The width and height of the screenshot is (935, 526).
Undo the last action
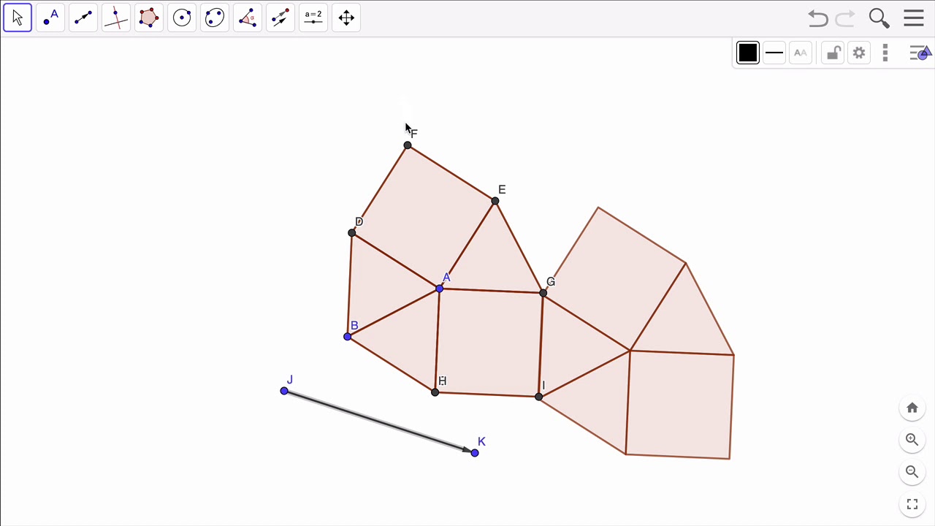[x=818, y=18]
